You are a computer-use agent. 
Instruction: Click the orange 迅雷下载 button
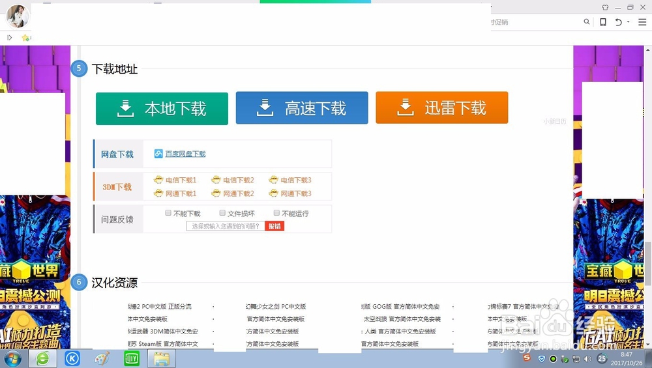(x=442, y=107)
